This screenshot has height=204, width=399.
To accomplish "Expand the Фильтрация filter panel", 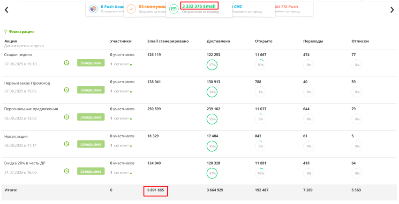I will [x=19, y=32].
